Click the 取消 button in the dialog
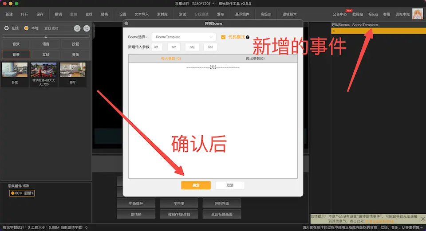The height and width of the screenshot is (231, 426). (x=230, y=185)
